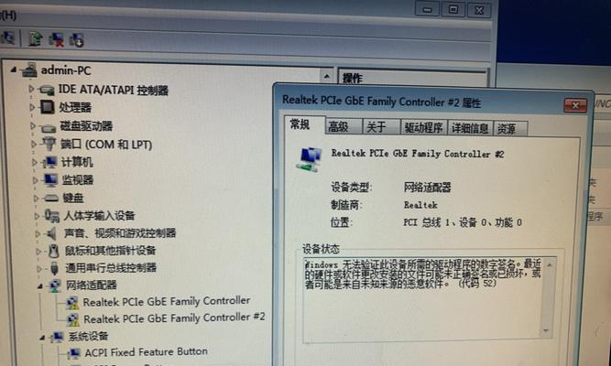Select Realtek PCIe GbE Family Controller entry
The height and width of the screenshot is (366, 611).
tap(167, 301)
